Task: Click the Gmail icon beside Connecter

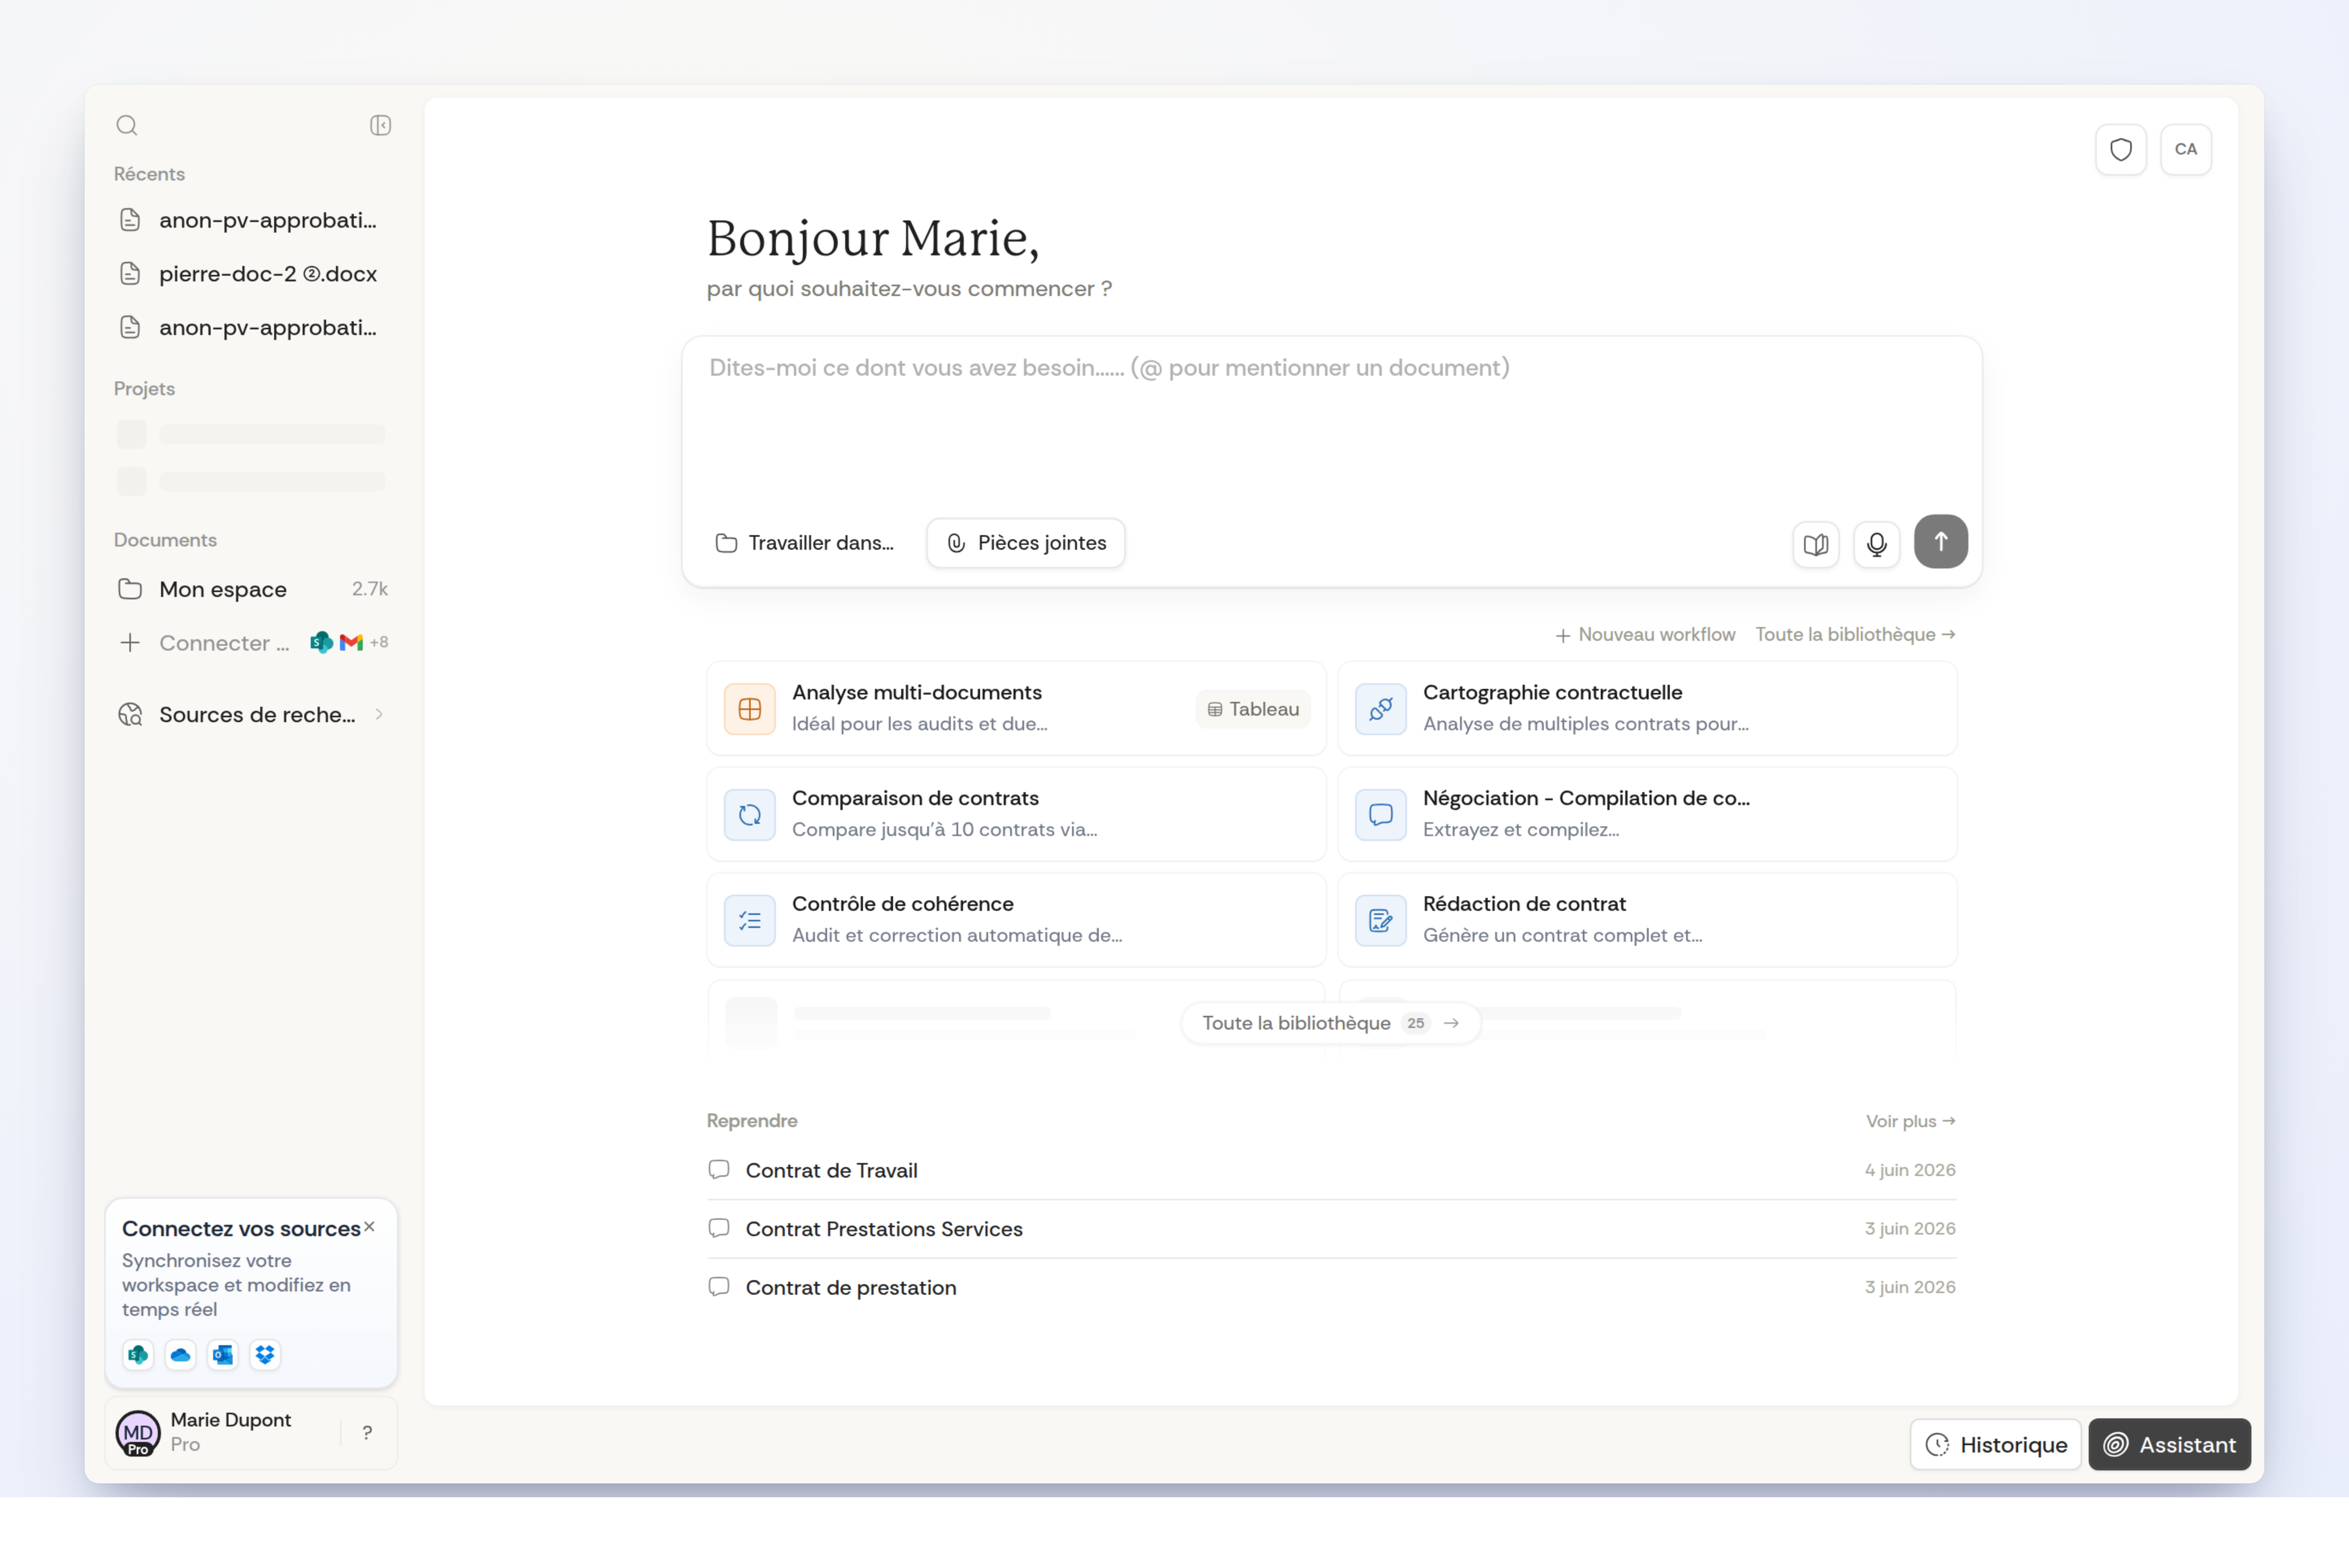Action: click(351, 642)
